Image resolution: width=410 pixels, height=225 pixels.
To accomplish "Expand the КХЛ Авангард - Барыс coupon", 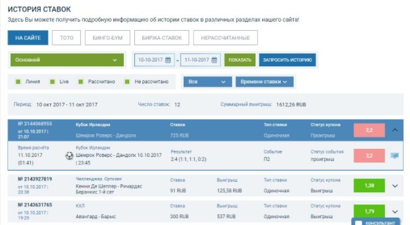I will (x=395, y=211).
